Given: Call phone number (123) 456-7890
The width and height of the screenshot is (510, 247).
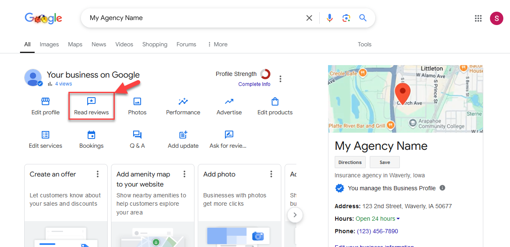Looking at the screenshot, I should [x=377, y=231].
